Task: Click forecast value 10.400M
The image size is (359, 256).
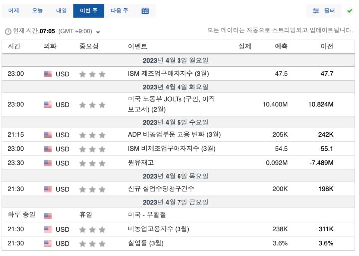Action: tap(275, 104)
